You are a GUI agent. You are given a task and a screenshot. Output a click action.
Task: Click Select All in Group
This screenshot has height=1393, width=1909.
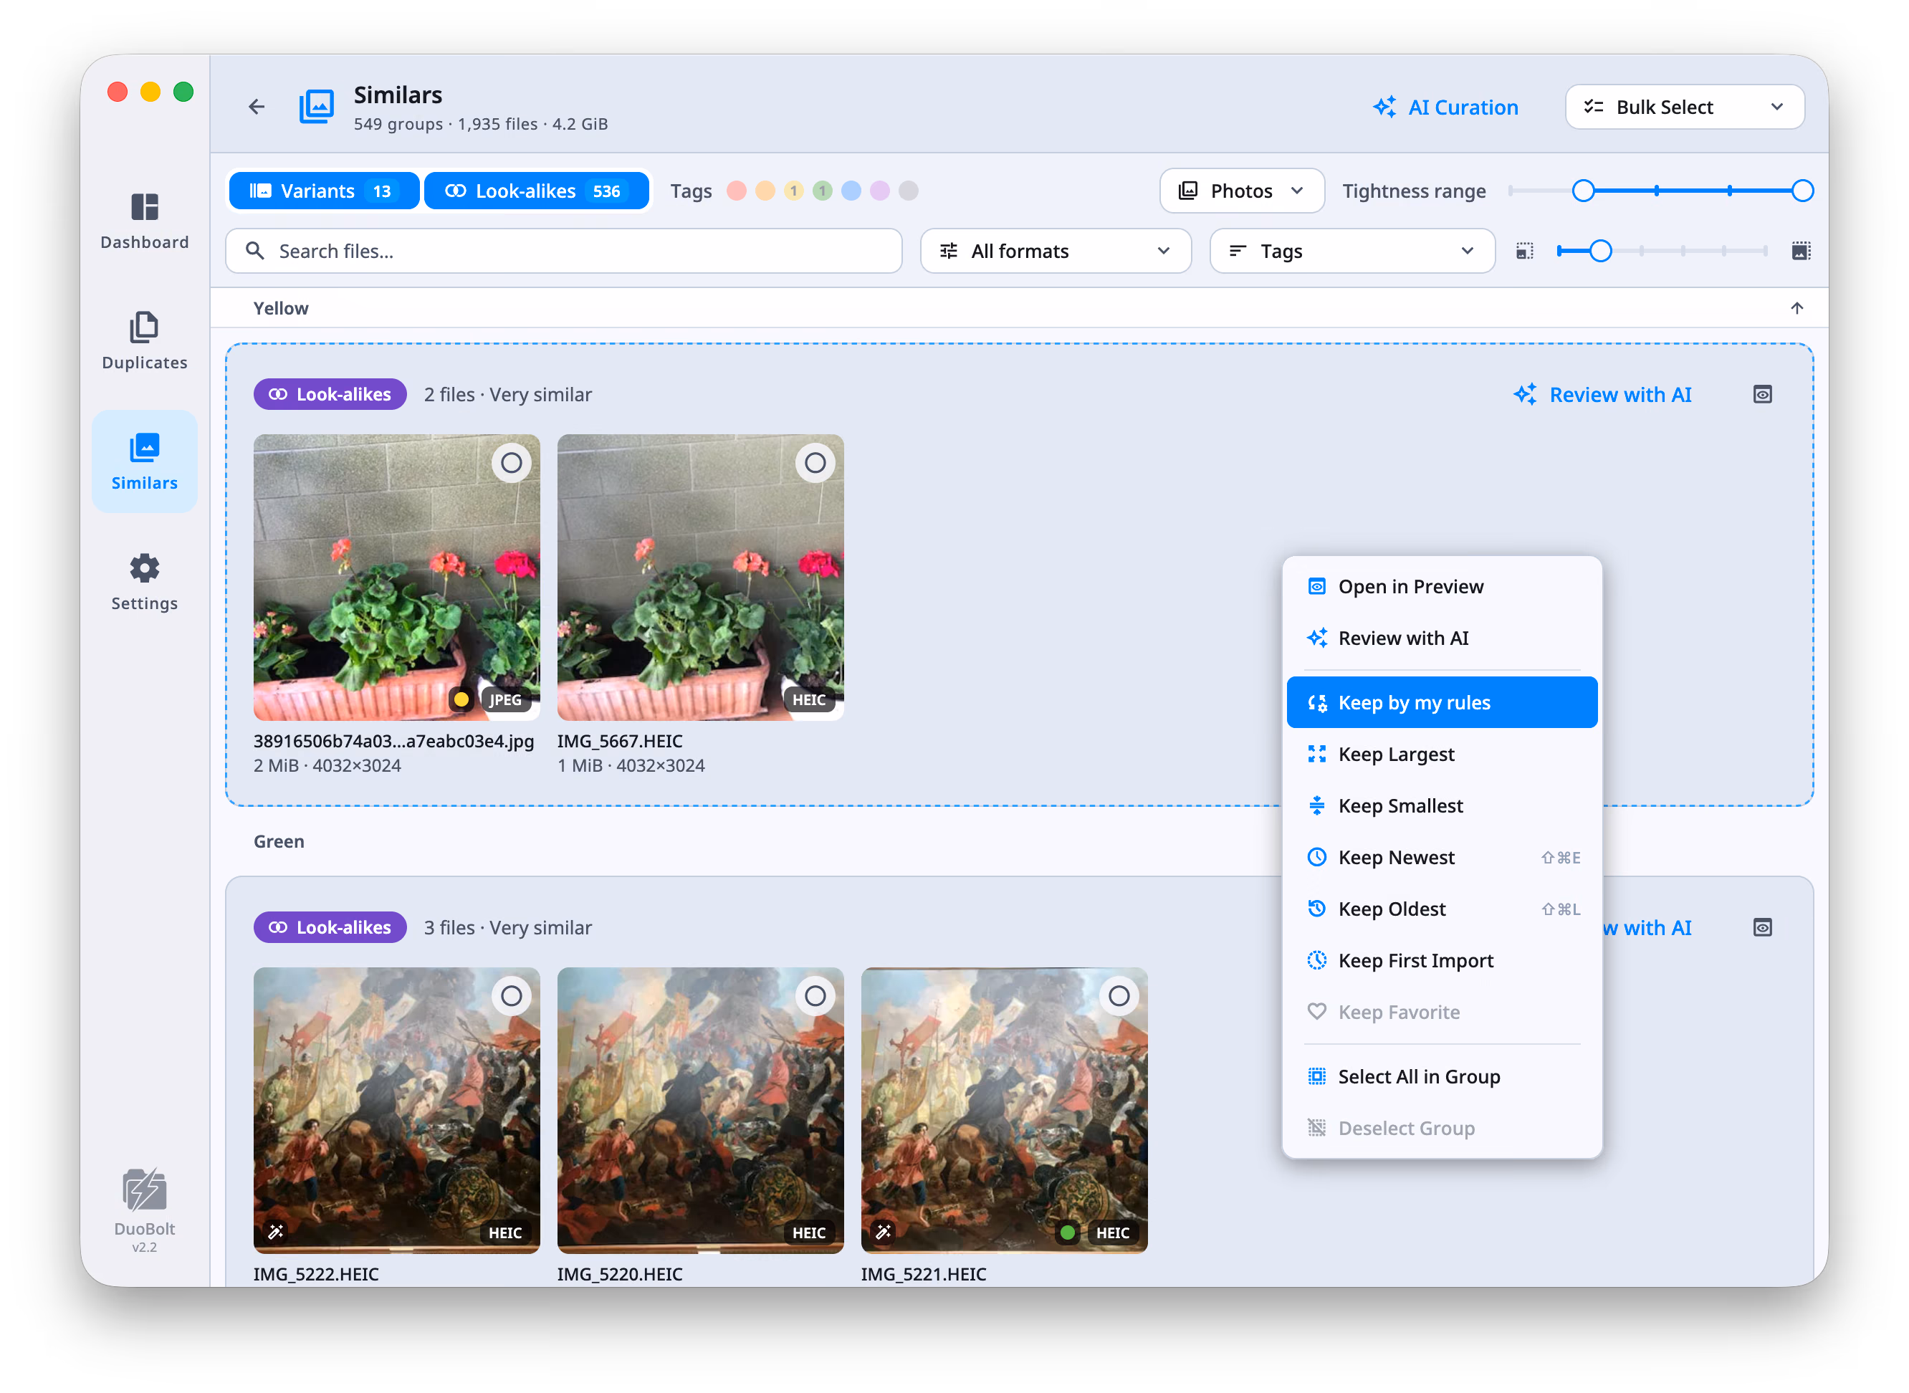pos(1441,1076)
